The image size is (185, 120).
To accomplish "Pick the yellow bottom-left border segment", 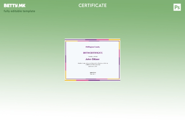I will 70,80.
